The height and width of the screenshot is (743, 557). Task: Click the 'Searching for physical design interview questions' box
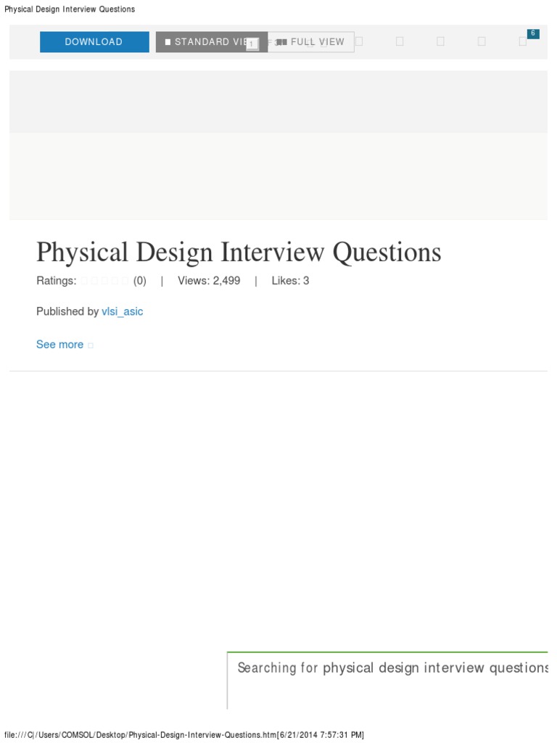(387, 681)
